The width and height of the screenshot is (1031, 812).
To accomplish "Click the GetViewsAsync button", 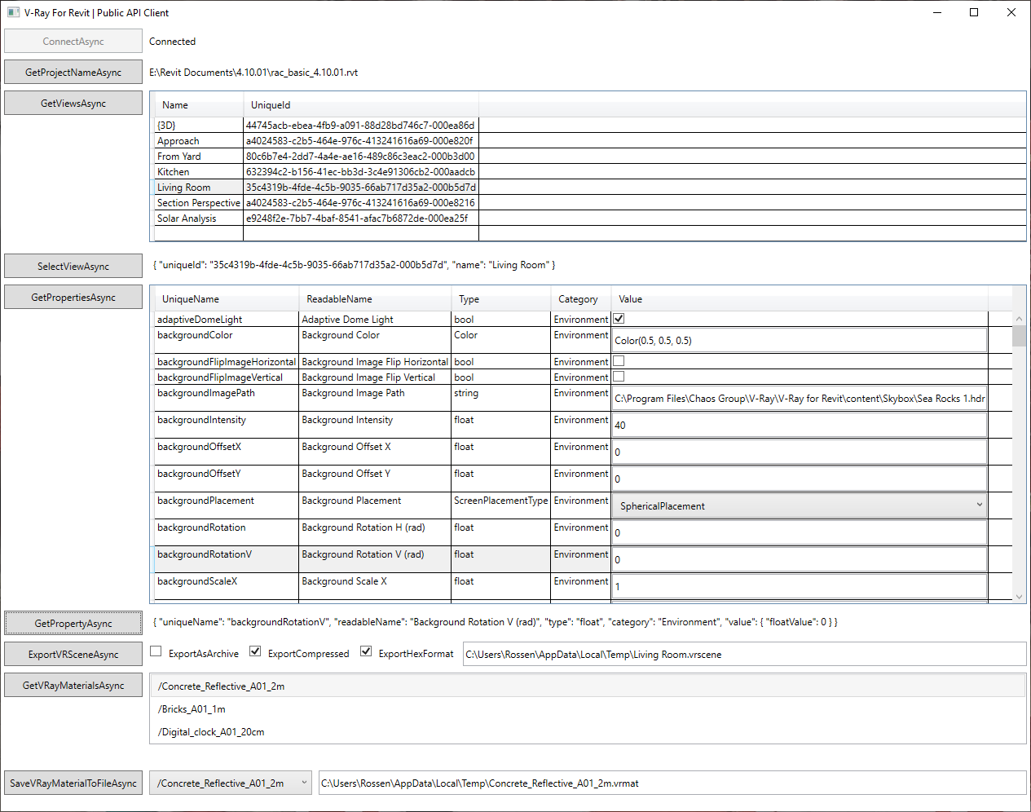I will 73,104.
